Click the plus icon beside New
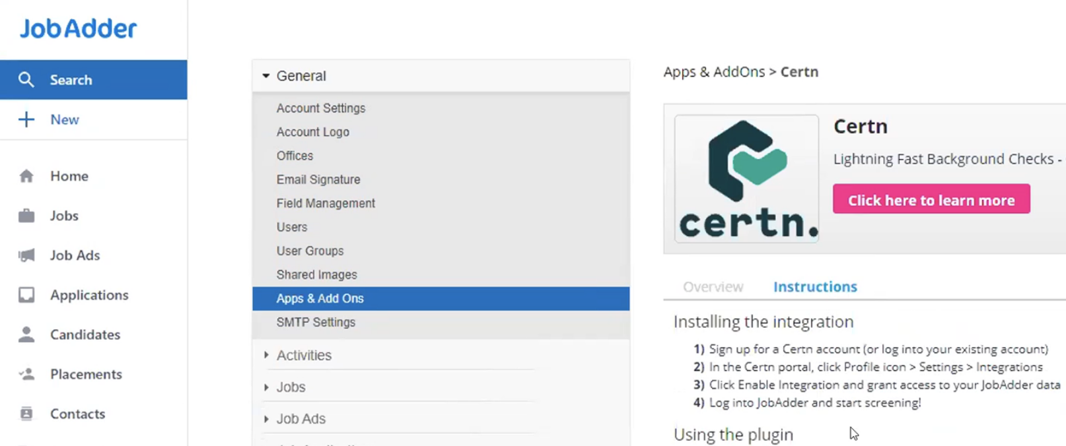1066x446 pixels. 26,119
